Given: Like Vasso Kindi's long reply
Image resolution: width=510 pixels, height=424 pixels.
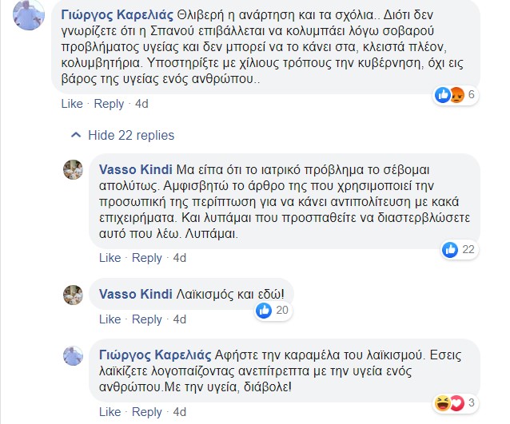Looking at the screenshot, I should 110,258.
